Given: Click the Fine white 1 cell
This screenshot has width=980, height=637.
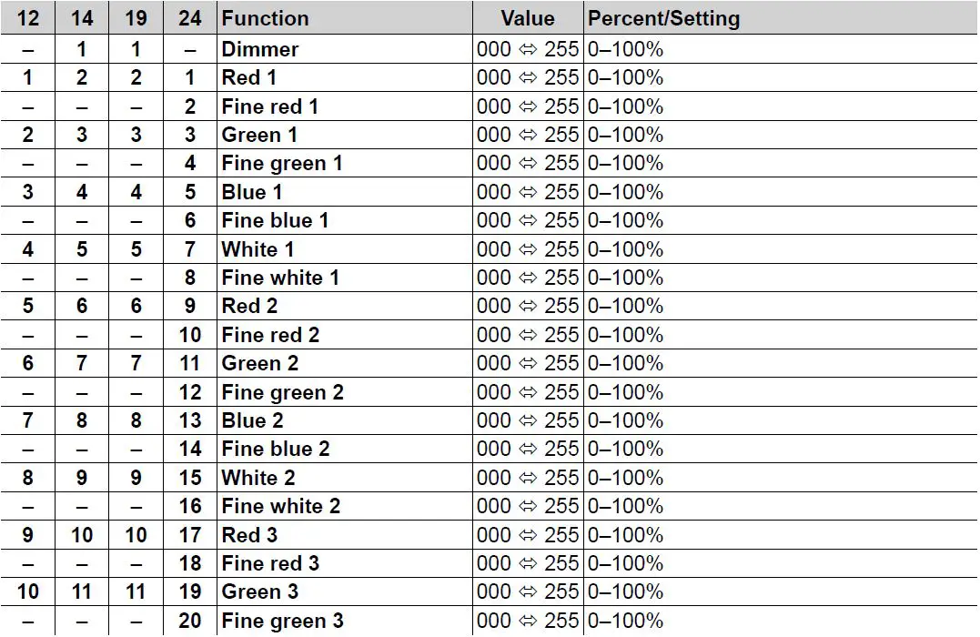Looking at the screenshot, I should tap(280, 278).
